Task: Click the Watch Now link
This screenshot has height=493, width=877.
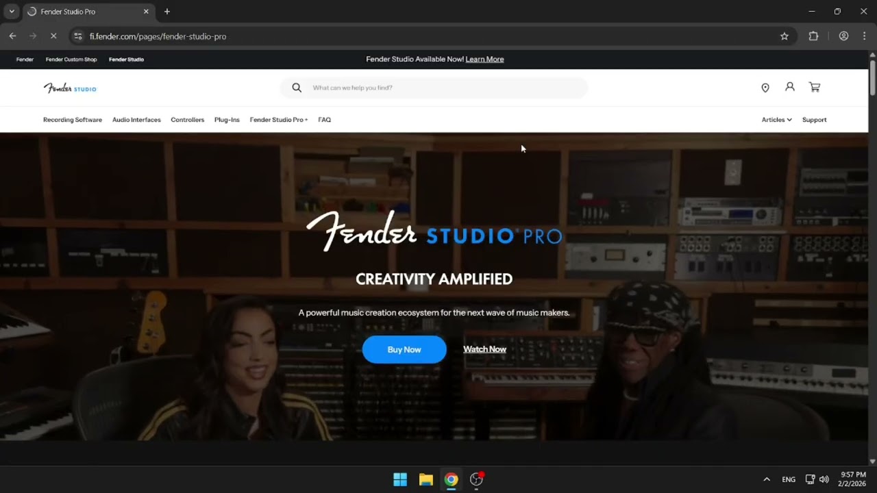Action: click(484, 349)
